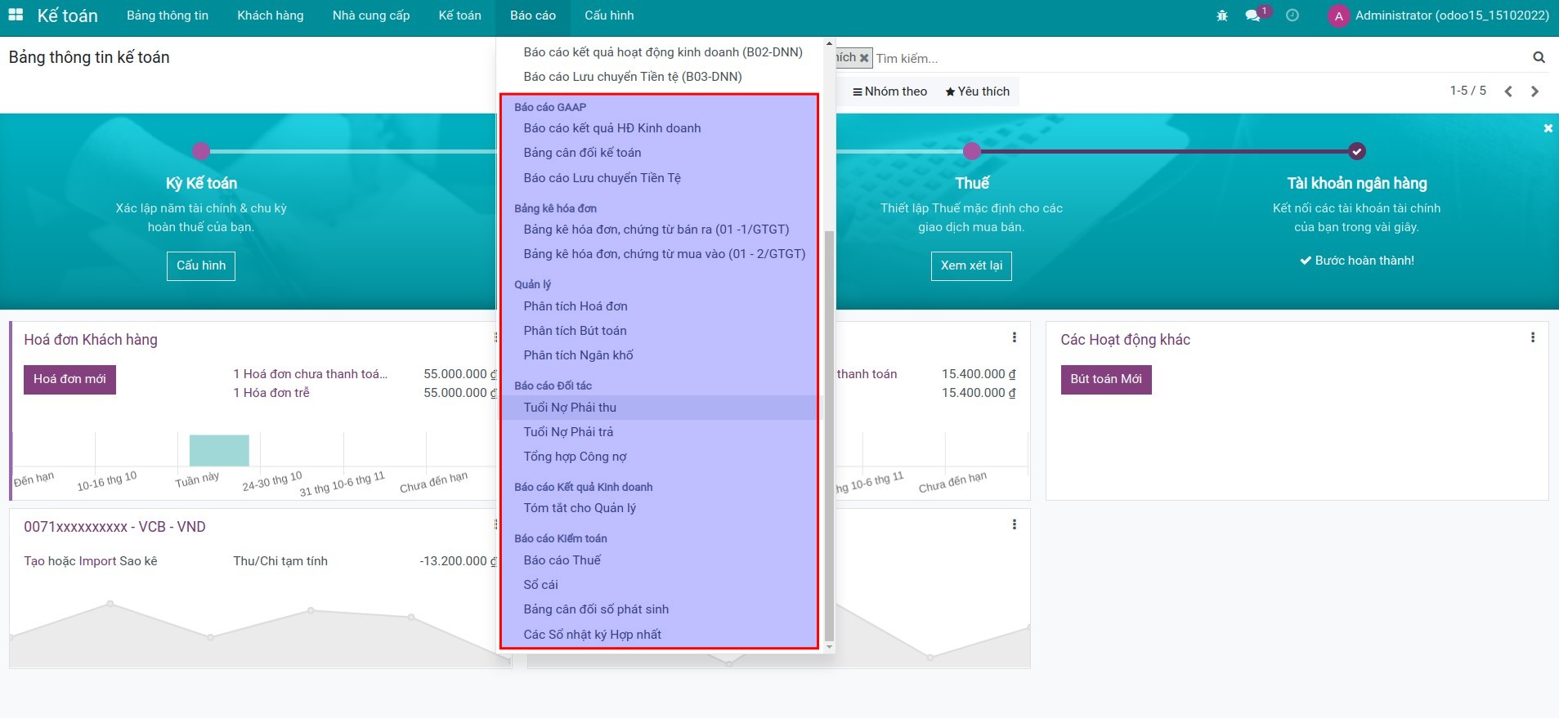Open kebab menu on Các Hoạt động khác card

(1532, 337)
